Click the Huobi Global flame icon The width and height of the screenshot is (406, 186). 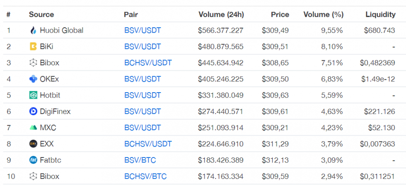click(x=34, y=30)
